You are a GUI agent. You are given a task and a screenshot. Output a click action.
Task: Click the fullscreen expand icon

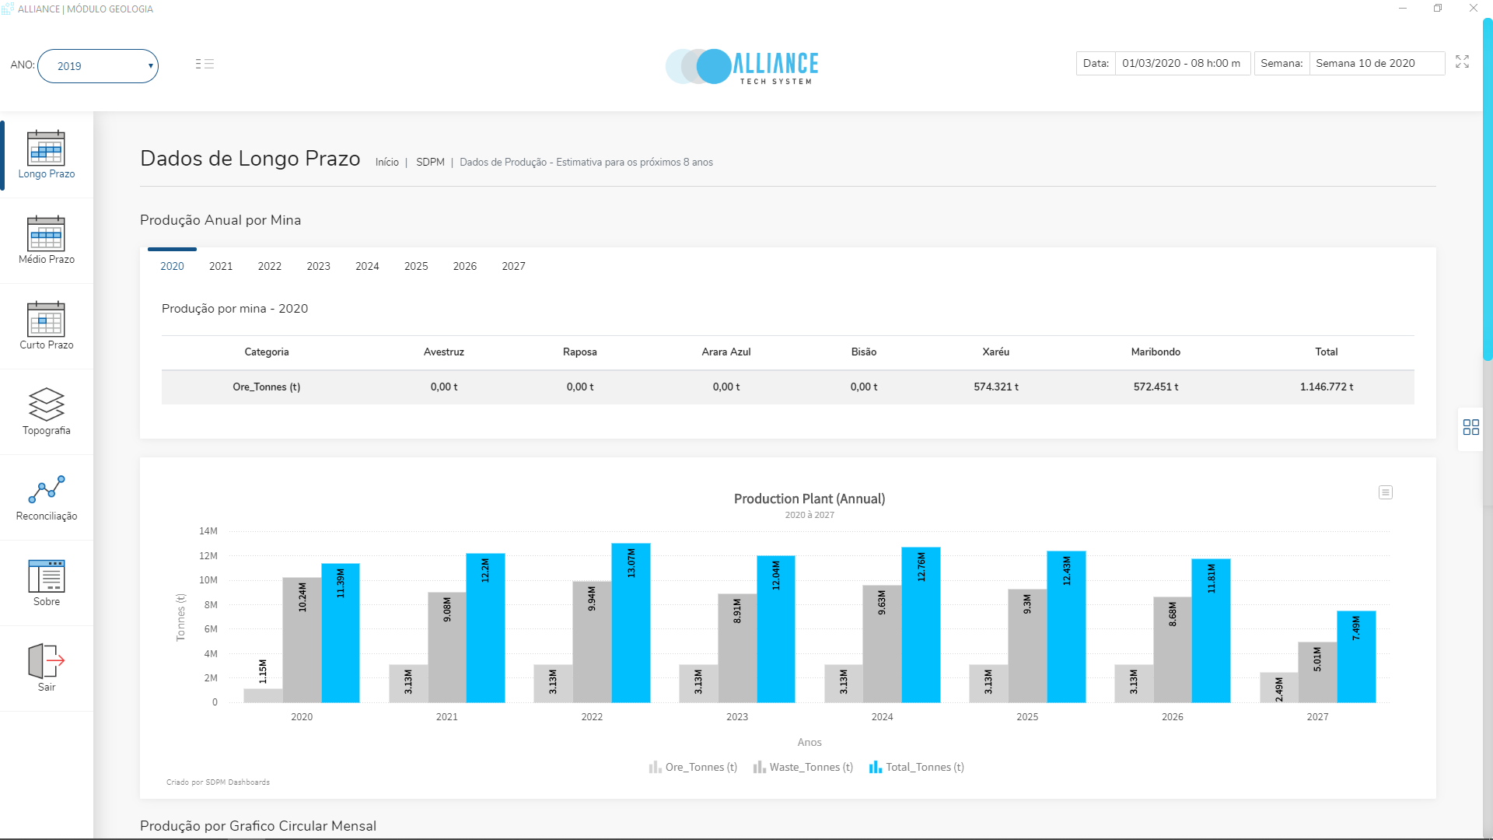click(1462, 62)
